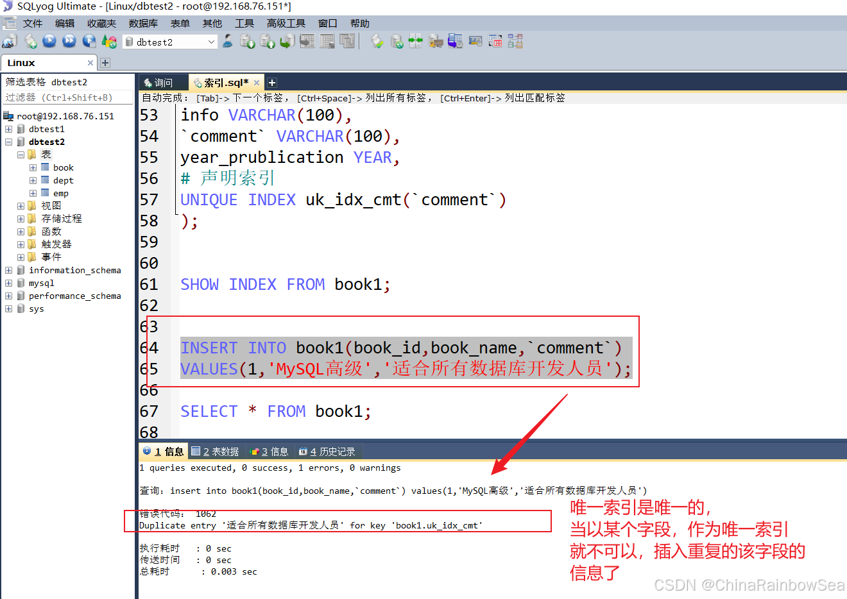The image size is (847, 599).
Task: Open the Schema Designer icon
Action: point(515,41)
